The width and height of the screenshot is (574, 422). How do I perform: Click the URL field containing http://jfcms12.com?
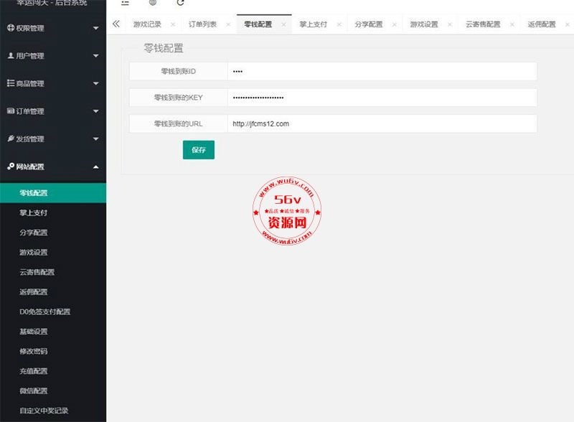382,124
